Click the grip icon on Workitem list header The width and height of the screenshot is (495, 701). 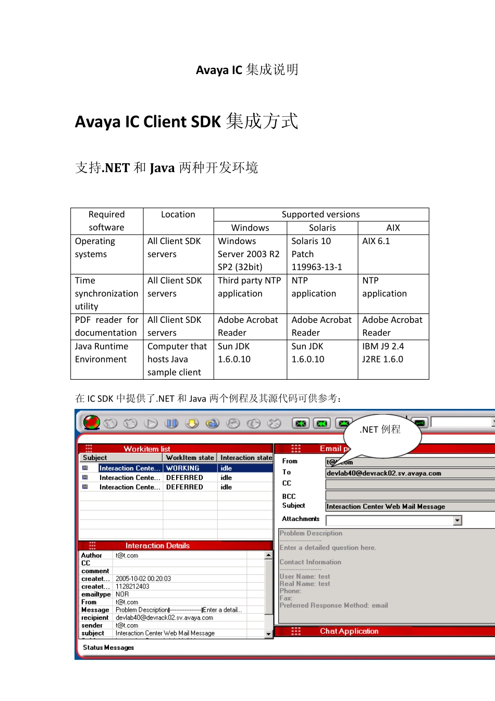point(89,449)
